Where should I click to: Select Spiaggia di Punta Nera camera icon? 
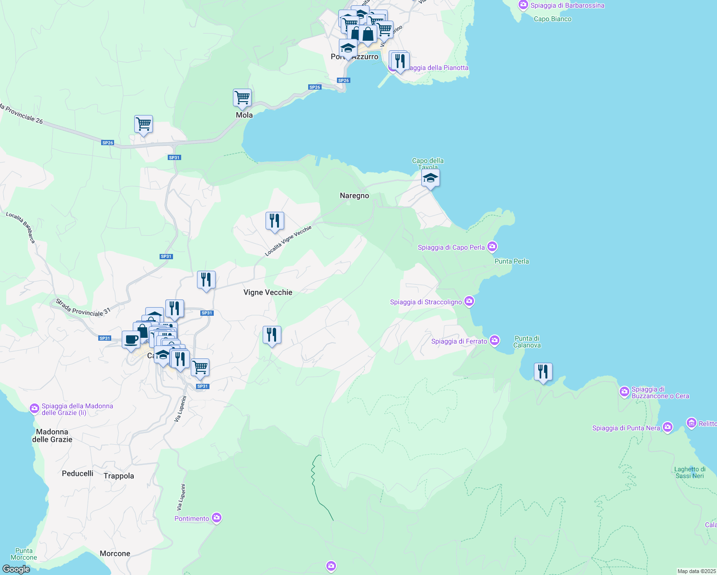(668, 427)
